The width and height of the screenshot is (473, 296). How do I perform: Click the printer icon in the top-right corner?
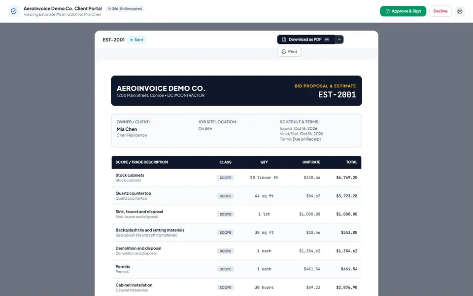(x=460, y=11)
